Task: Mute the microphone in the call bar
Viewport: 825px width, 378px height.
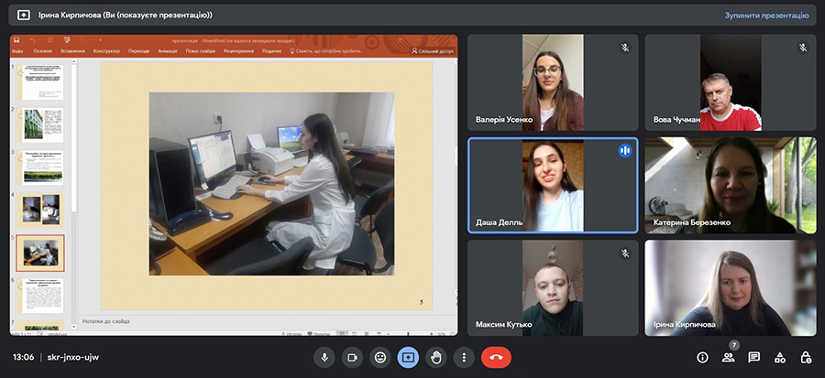Action: (324, 358)
